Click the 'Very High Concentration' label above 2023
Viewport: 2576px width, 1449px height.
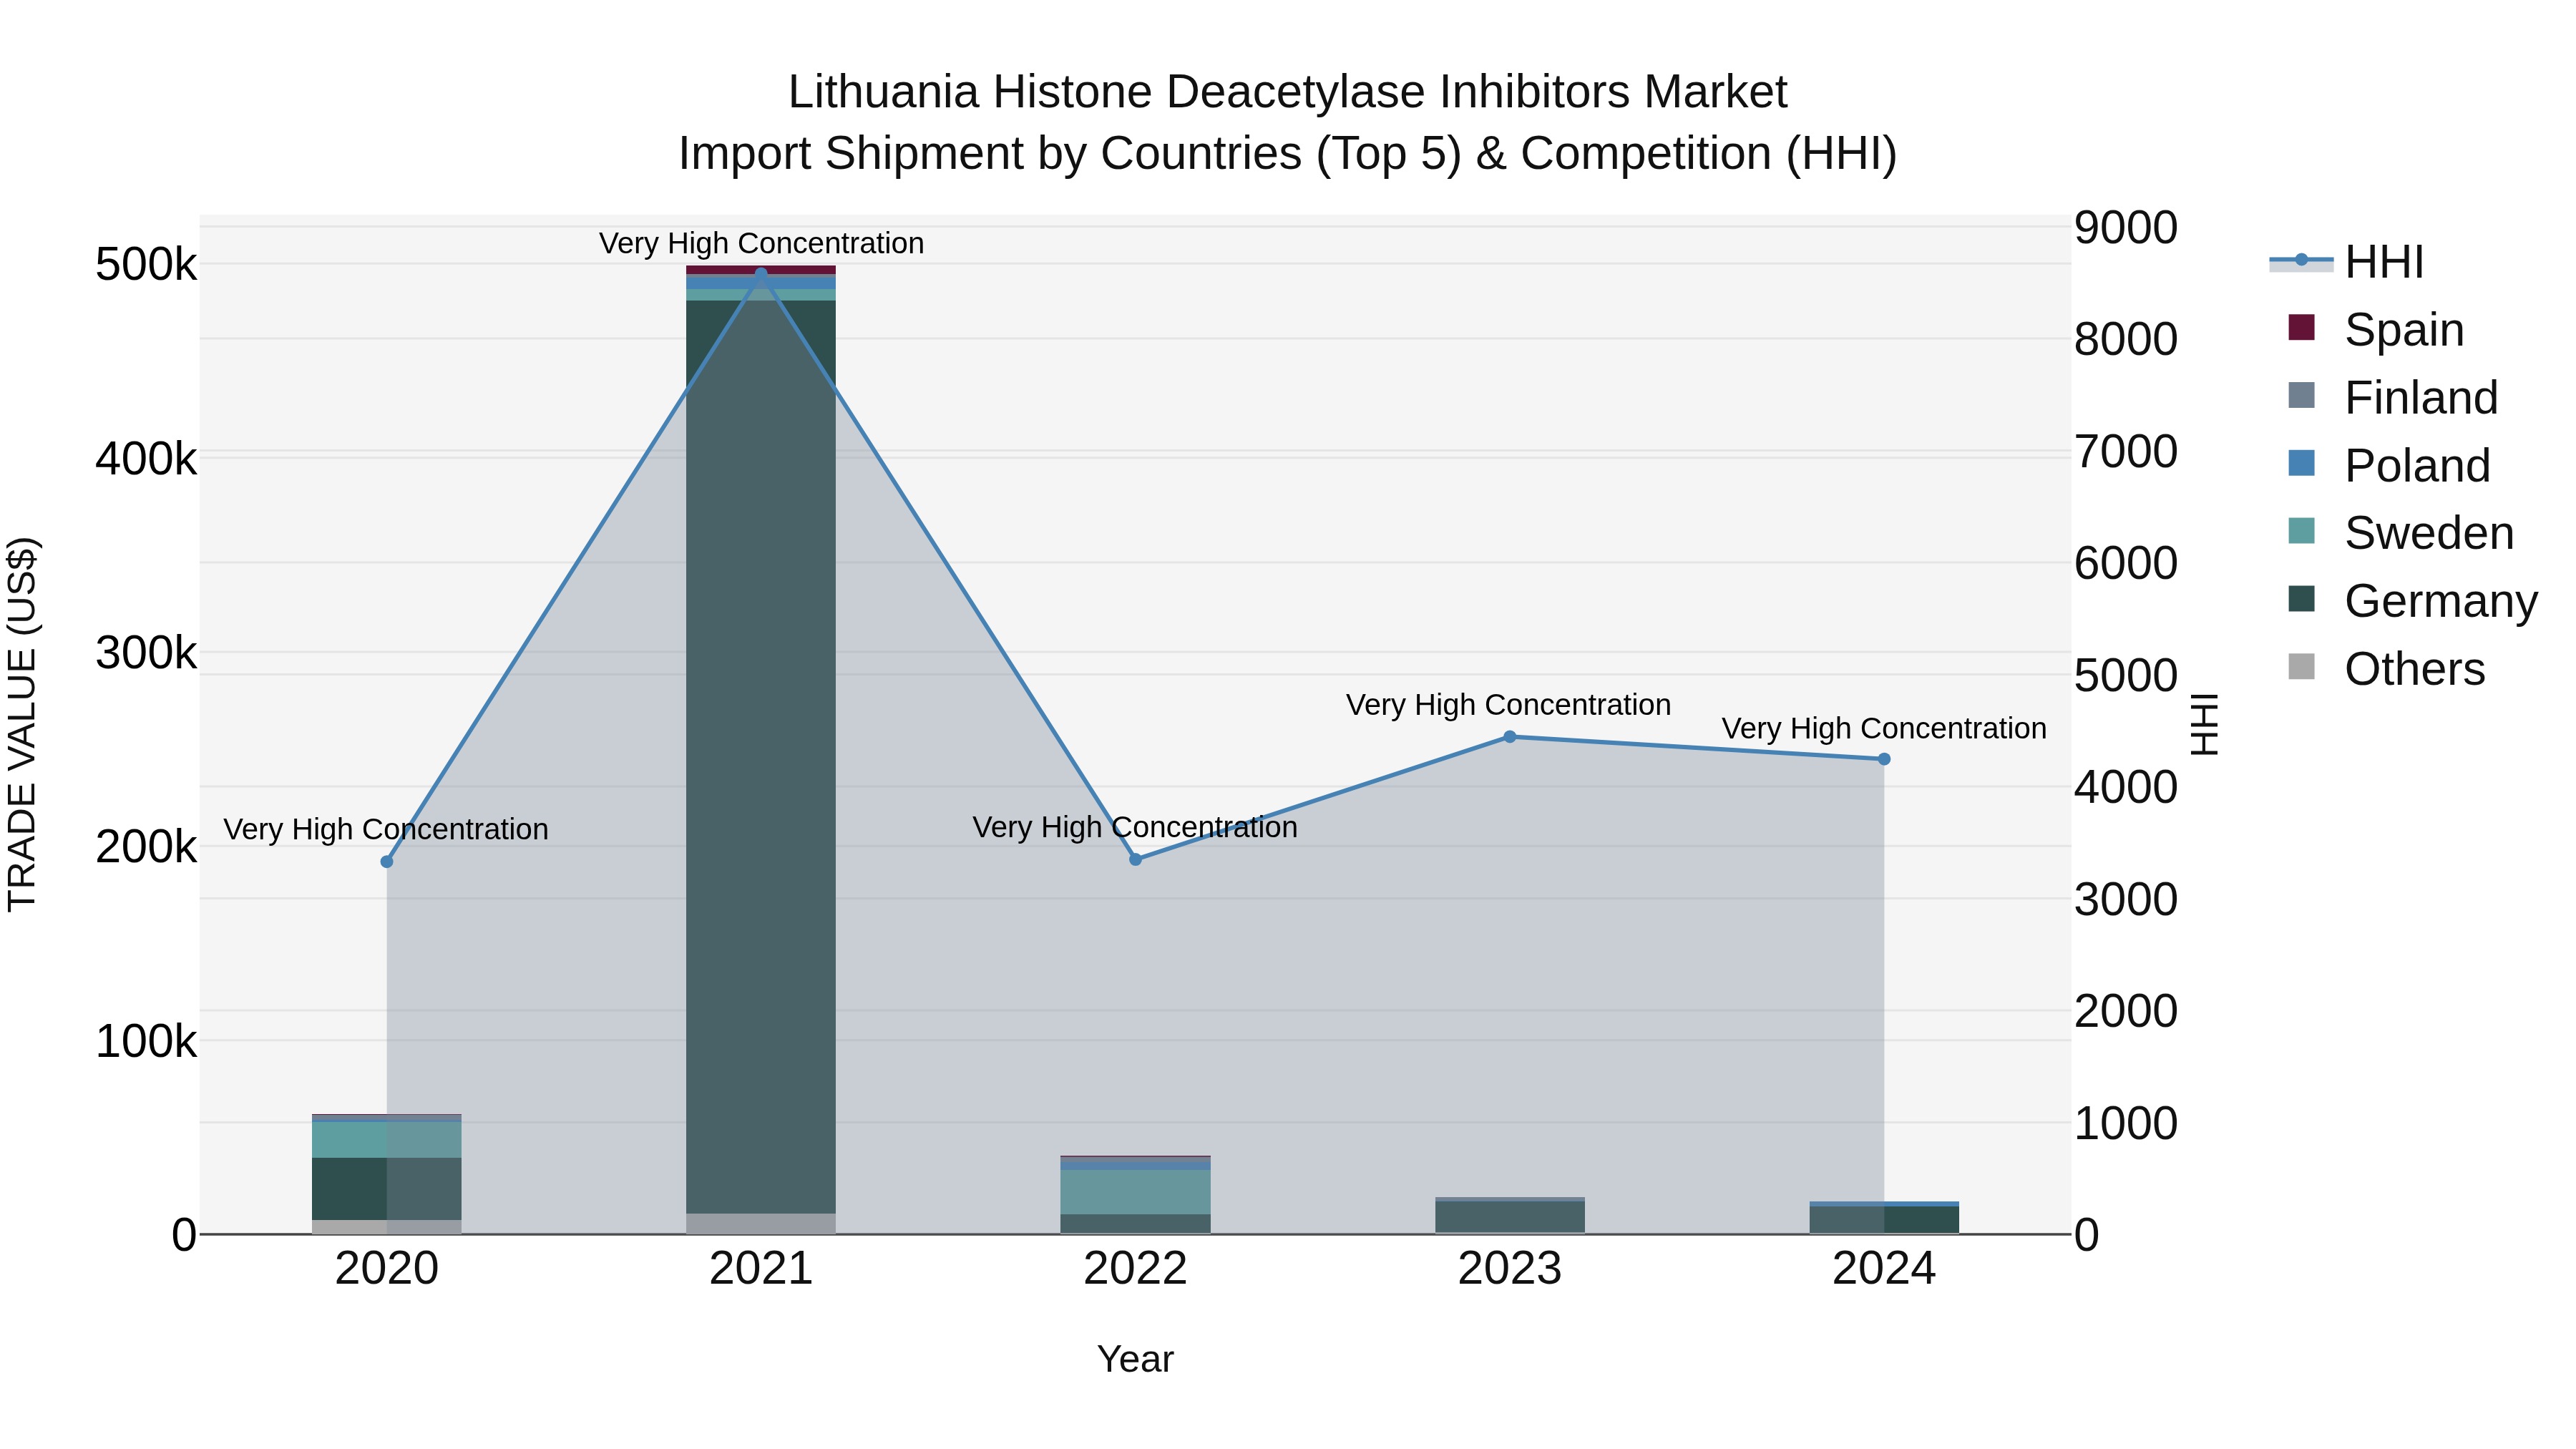point(1508,705)
